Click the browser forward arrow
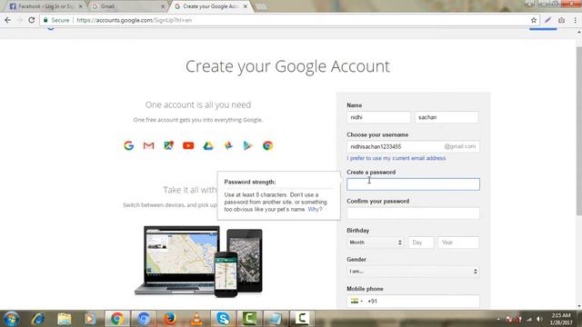The width and height of the screenshot is (582, 327). click(19, 20)
